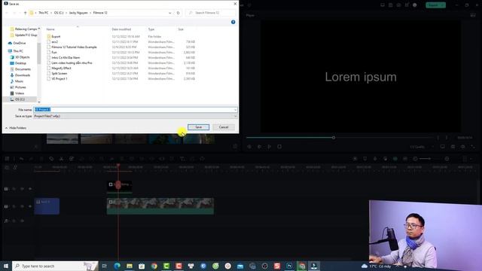Select This PC breadcrumb in address bar
The height and width of the screenshot is (271, 482).
coord(44,13)
